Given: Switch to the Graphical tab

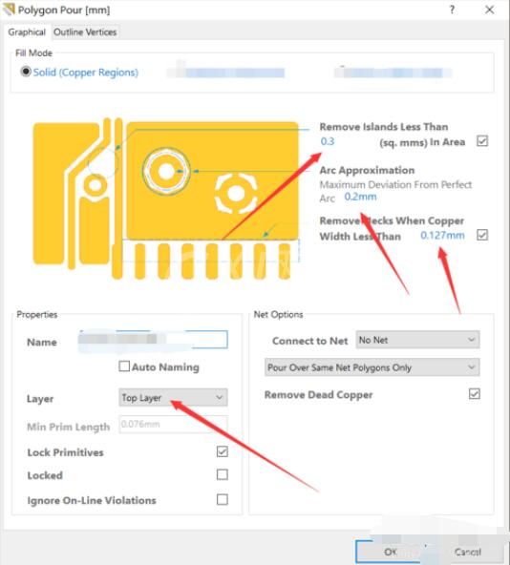Looking at the screenshot, I should coord(27,32).
